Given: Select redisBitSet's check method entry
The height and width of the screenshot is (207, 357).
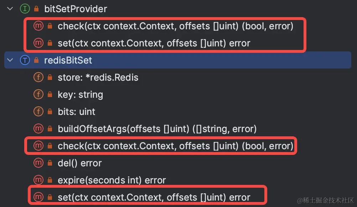Looking at the screenshot, I should 175,146.
